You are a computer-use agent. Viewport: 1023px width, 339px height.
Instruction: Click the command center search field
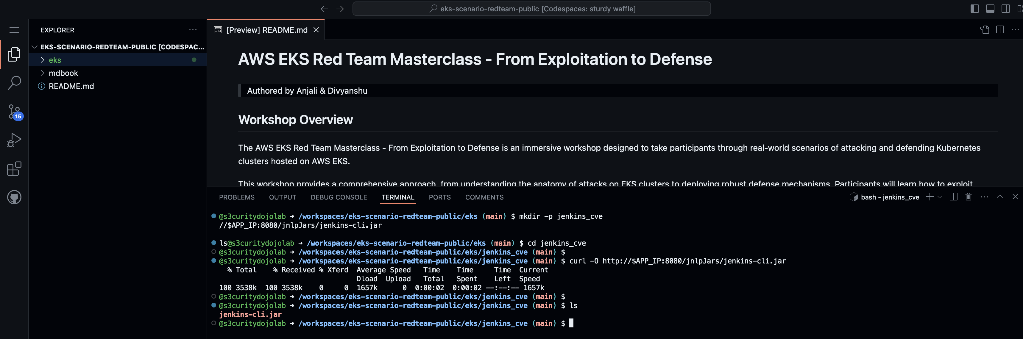tap(531, 9)
